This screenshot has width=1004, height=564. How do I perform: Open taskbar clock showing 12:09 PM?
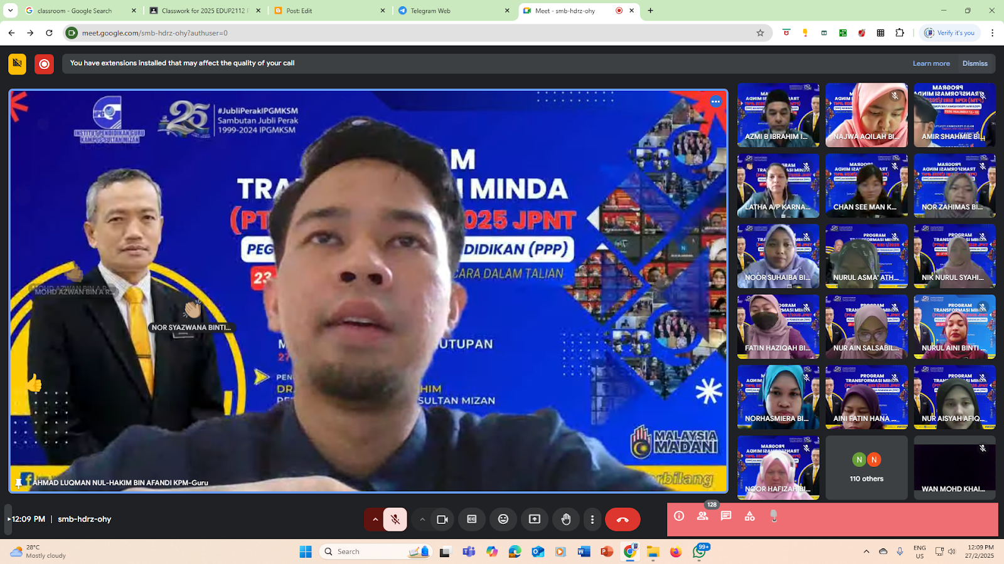click(980, 551)
